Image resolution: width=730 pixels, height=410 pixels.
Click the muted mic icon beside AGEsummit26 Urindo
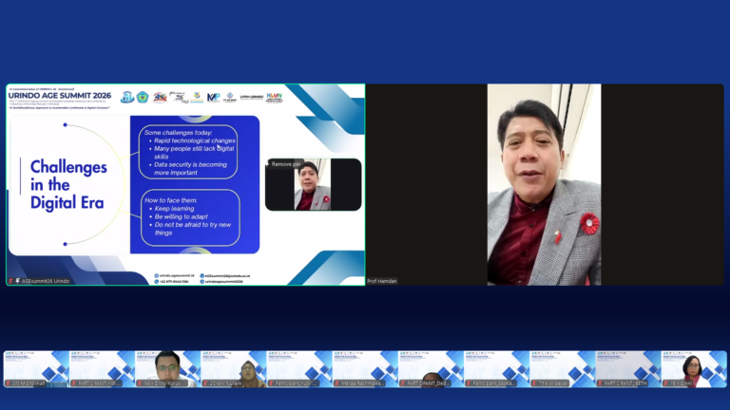click(11, 281)
